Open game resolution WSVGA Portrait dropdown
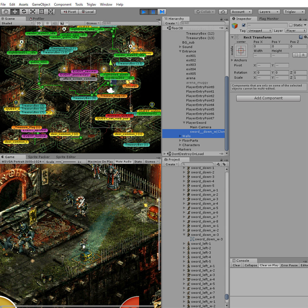This screenshot has height=308, width=308. tap(22, 162)
